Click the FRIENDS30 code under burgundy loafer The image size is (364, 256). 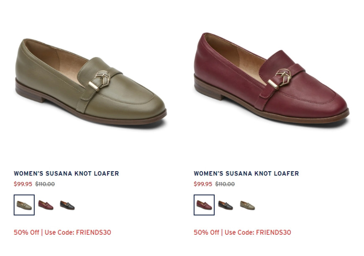274,232
